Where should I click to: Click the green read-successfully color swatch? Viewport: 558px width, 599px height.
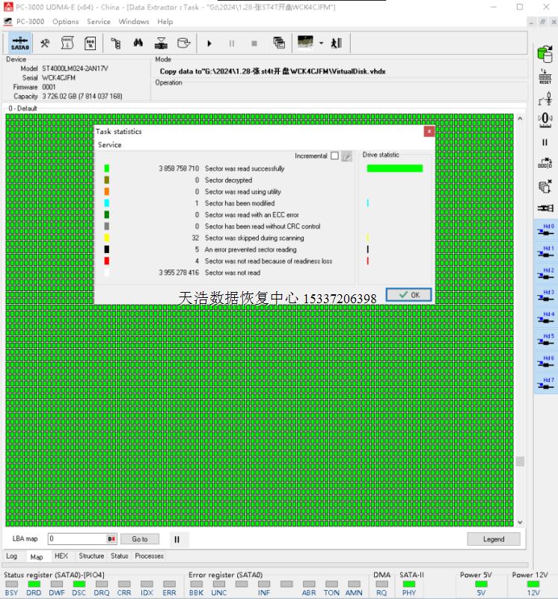[107, 168]
